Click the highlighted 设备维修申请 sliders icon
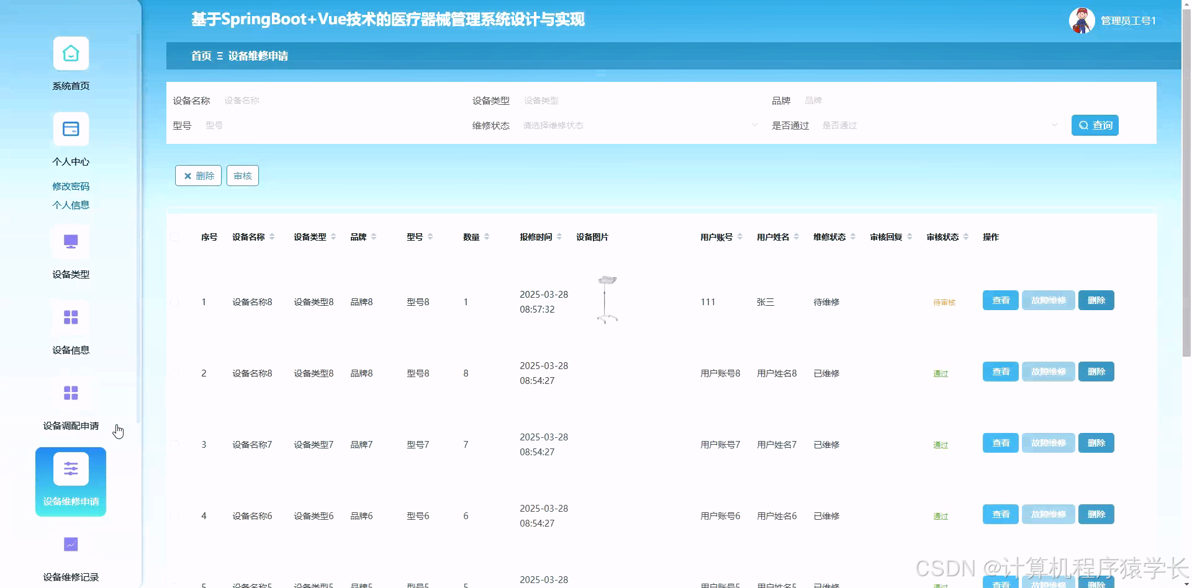 point(70,468)
